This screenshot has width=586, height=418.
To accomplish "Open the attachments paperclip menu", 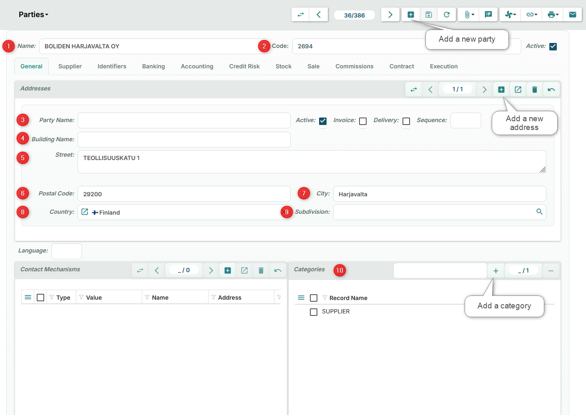I will [469, 15].
